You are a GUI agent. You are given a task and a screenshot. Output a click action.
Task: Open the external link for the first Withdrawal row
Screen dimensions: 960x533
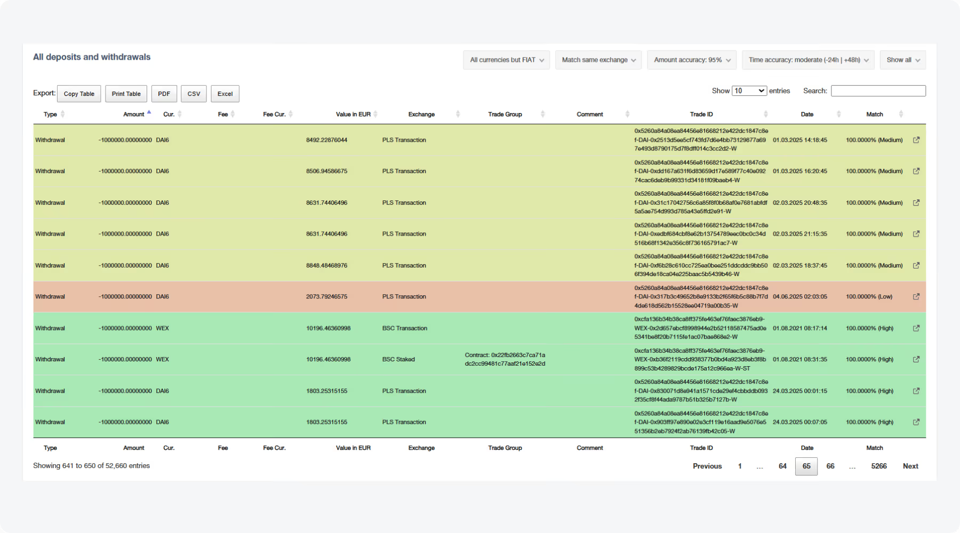click(x=916, y=140)
